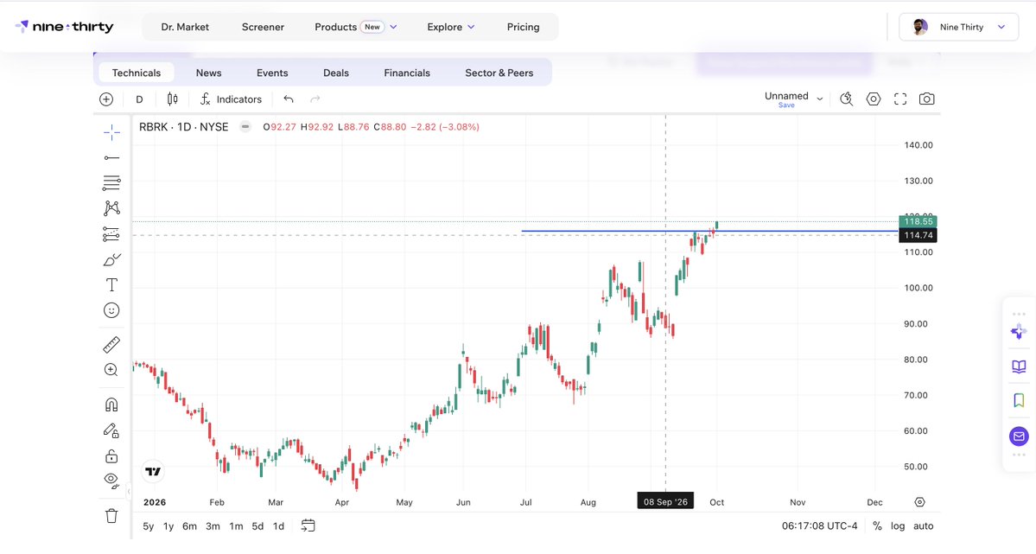
Task: Switch to the News tab
Action: click(x=209, y=73)
